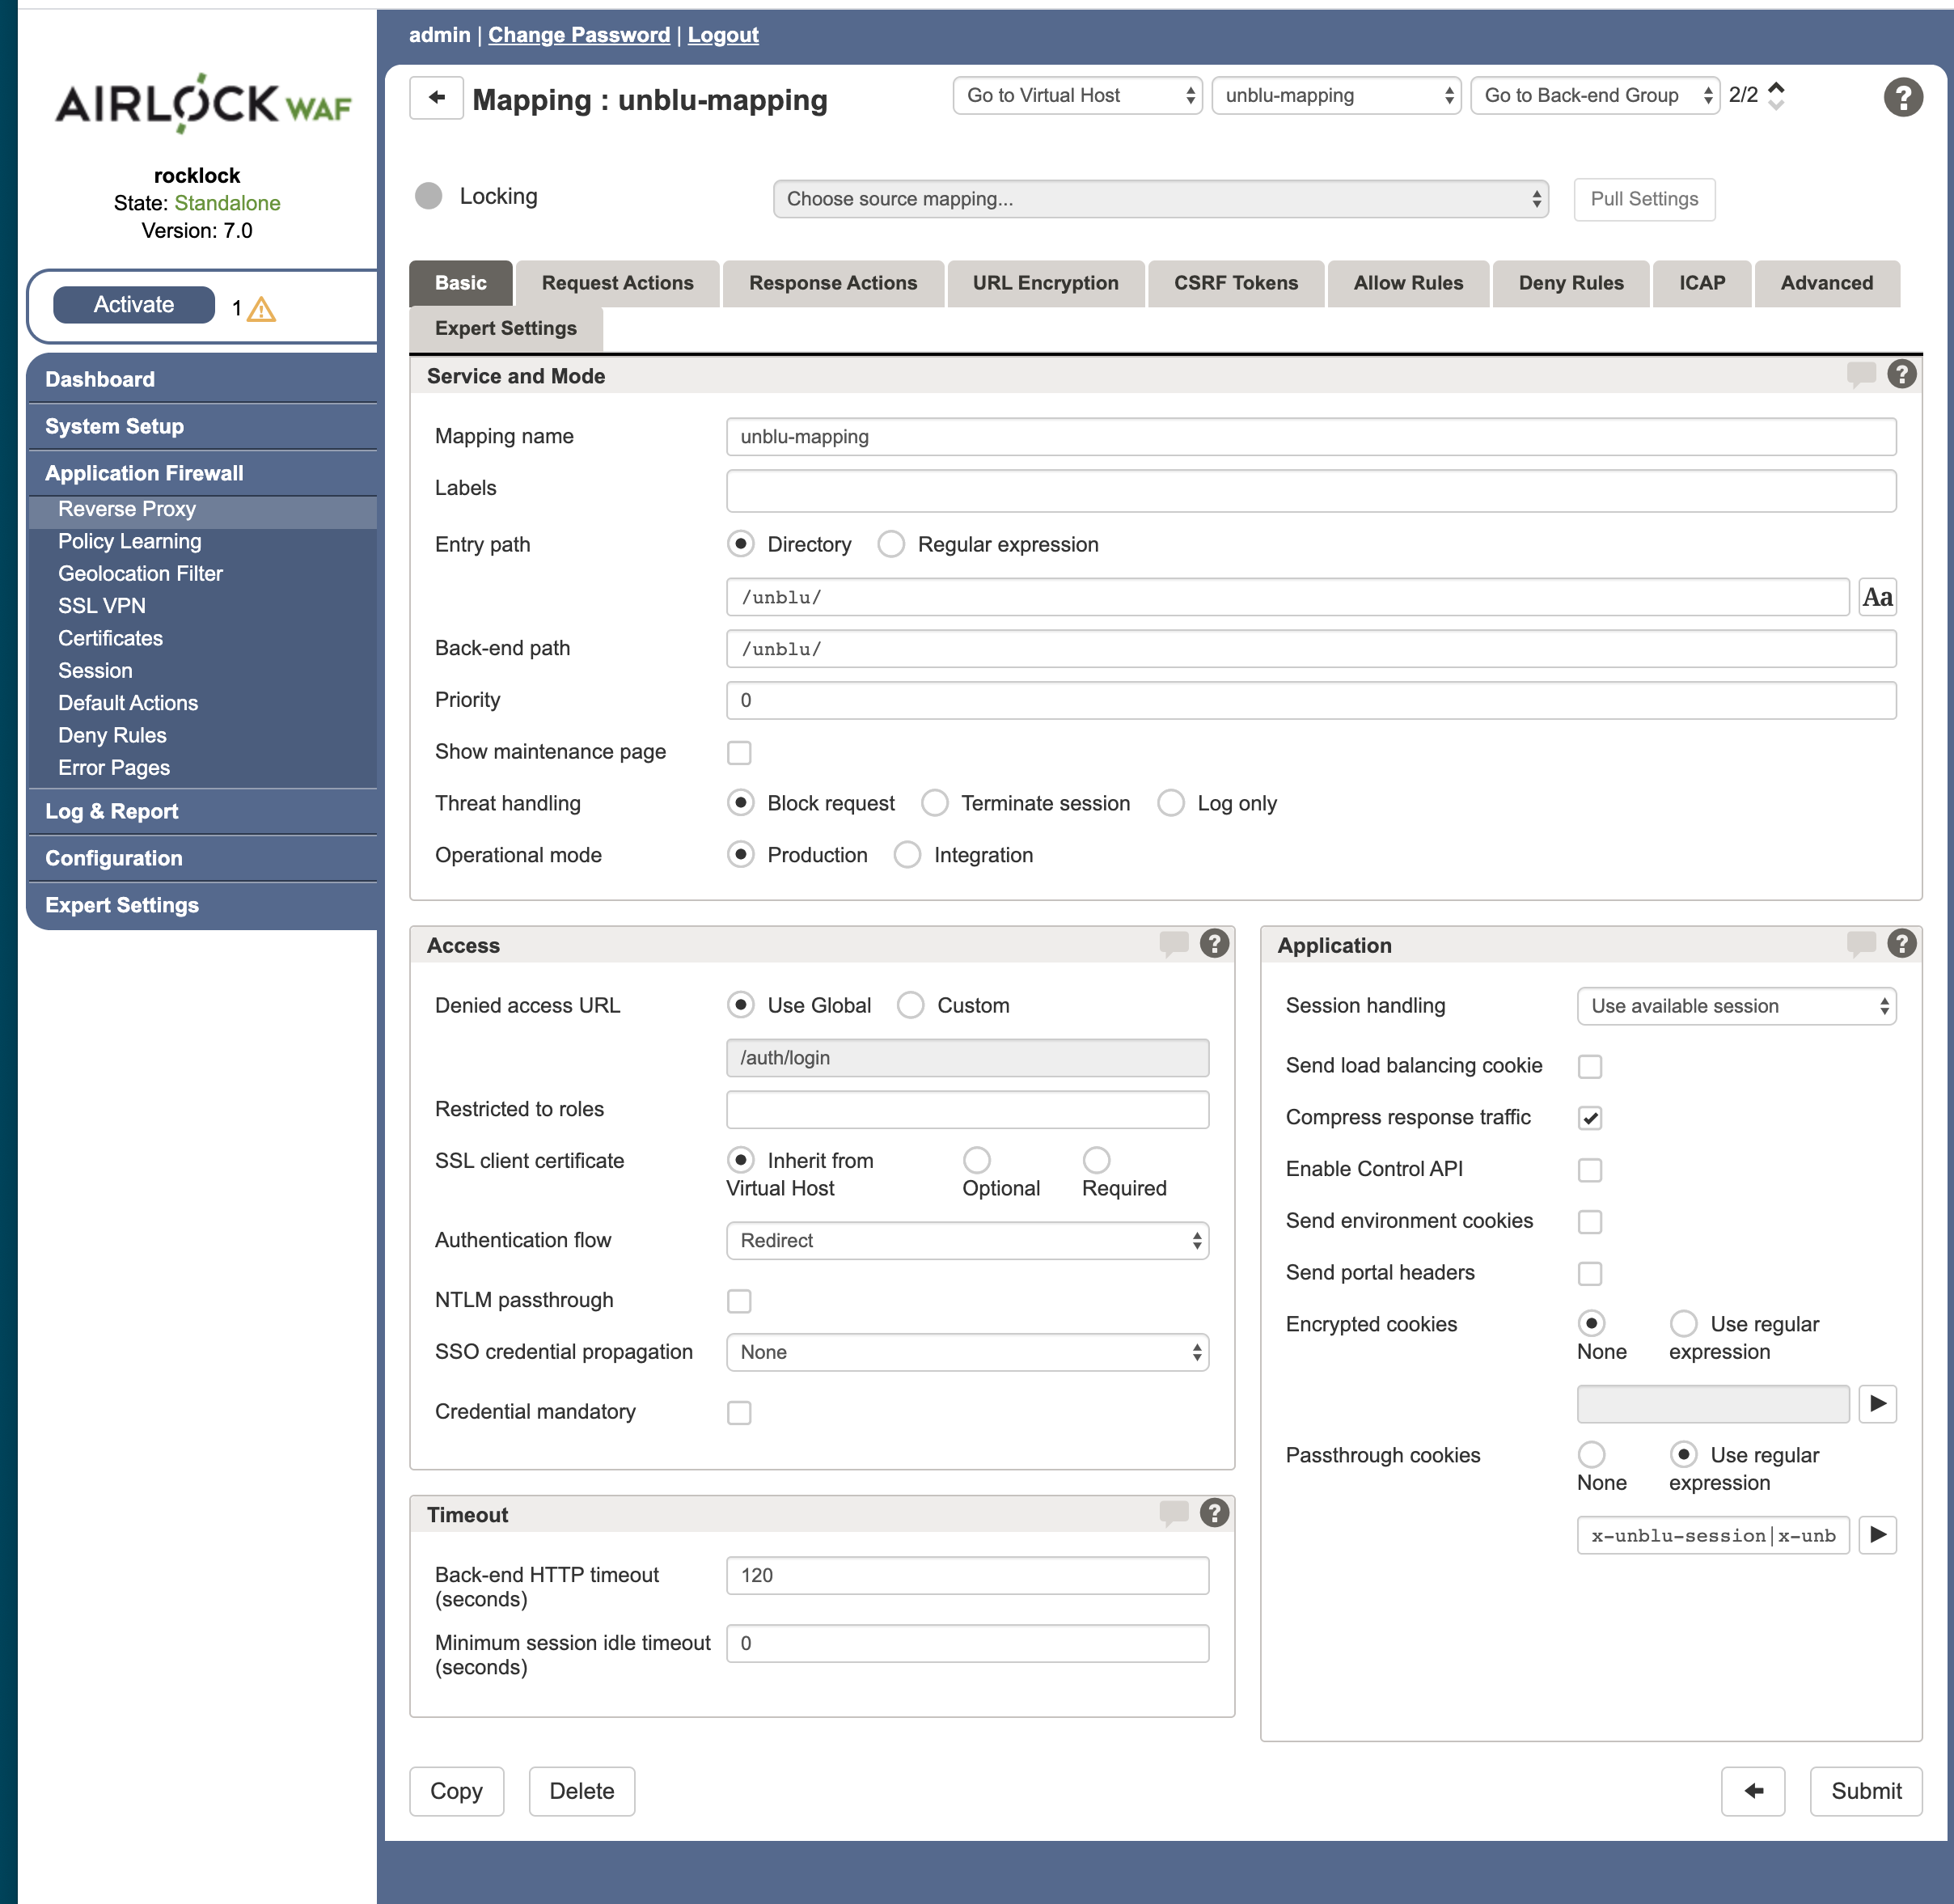Viewport: 1954px width, 1904px height.
Task: Open help for Service and Mode section
Action: [x=1901, y=374]
